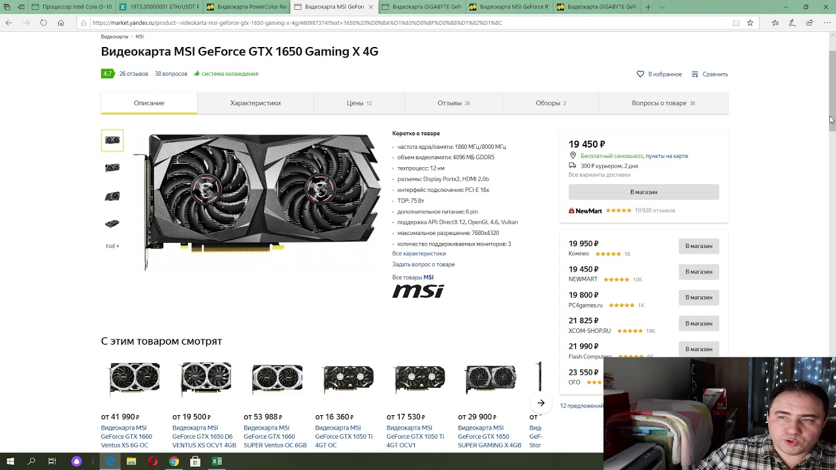Open Task View on taskbar
The width and height of the screenshot is (836, 470).
point(52,462)
